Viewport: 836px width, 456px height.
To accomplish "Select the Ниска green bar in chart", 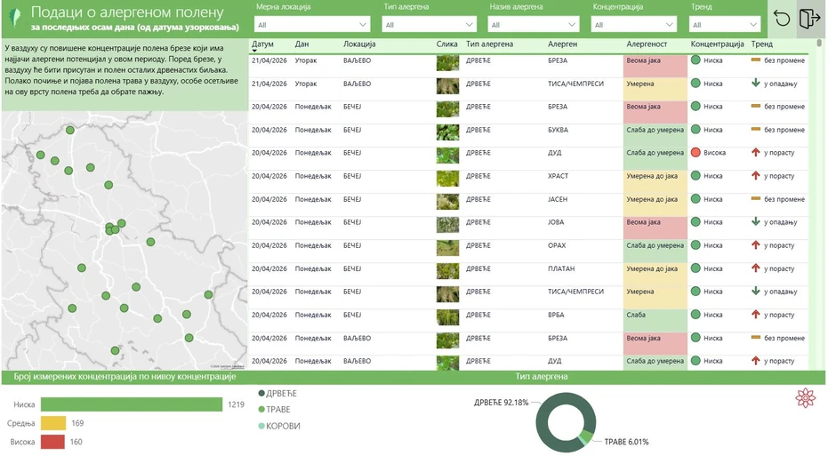I will pos(132,404).
